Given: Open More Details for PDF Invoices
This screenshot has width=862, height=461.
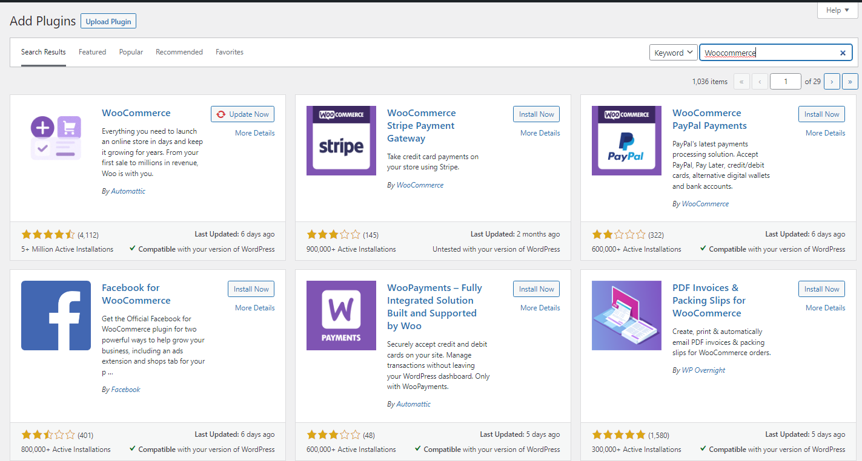Looking at the screenshot, I should point(826,308).
